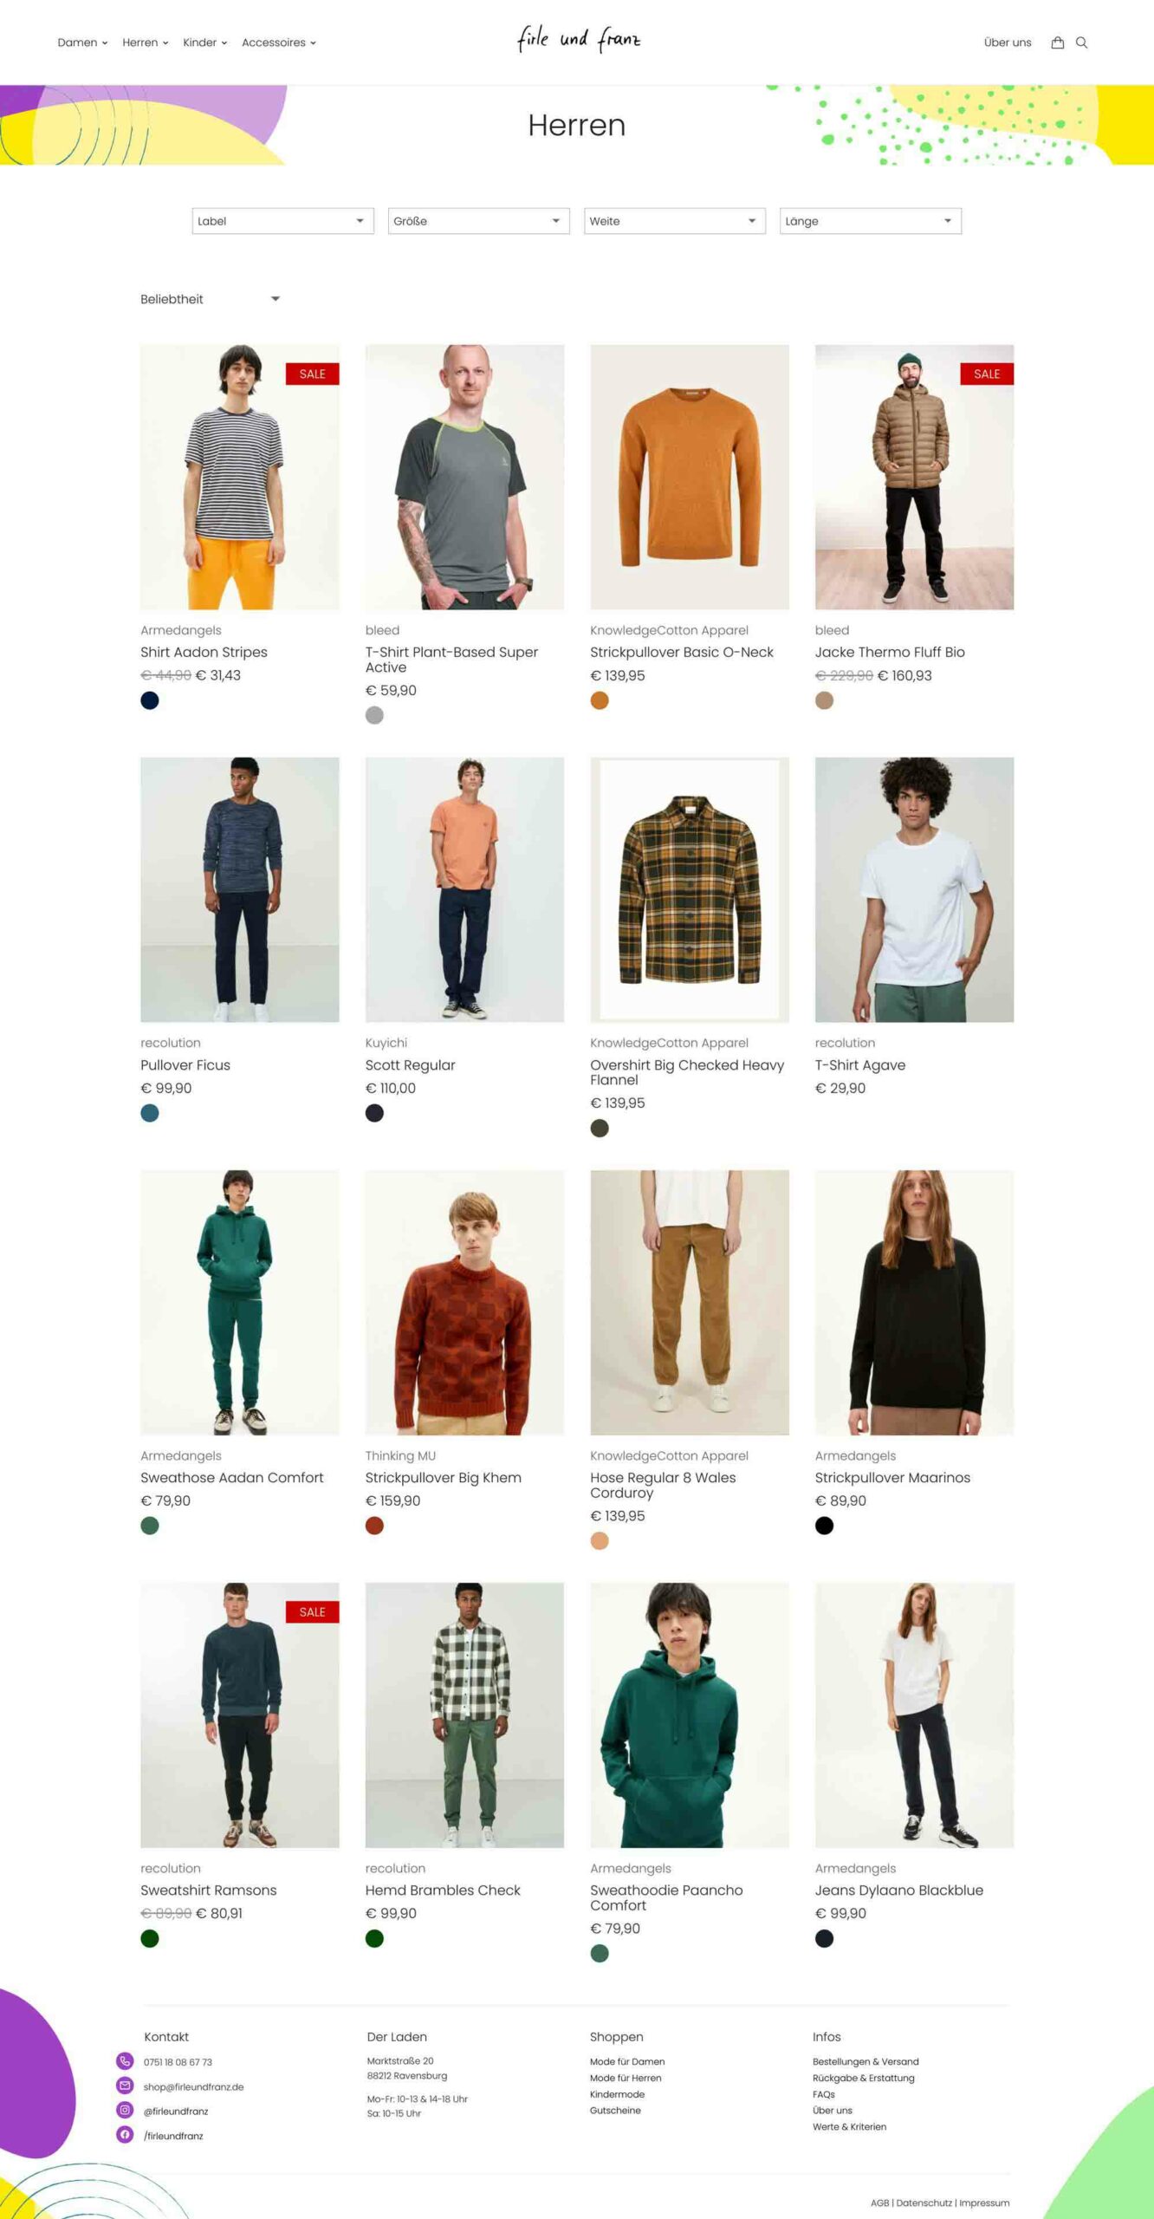Expand the Label filter dropdown
1154x2219 pixels.
point(283,221)
